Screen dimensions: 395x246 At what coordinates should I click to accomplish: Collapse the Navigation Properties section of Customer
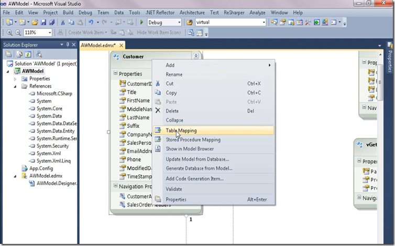click(115, 186)
